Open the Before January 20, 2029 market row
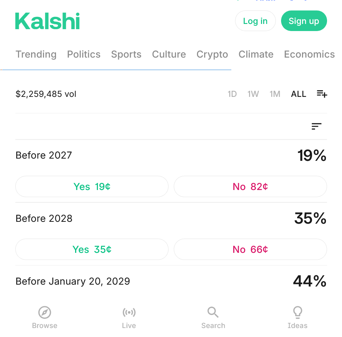This screenshot has width=342, height=337. pyautogui.click(x=73, y=281)
